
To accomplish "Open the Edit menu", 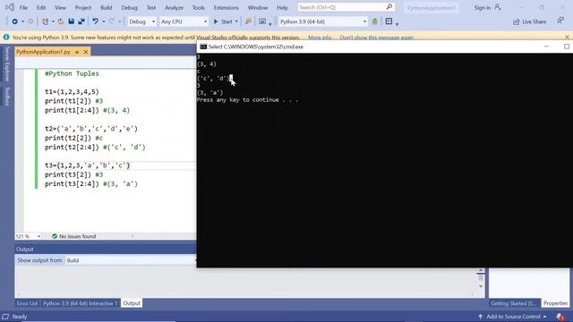I will [41, 8].
